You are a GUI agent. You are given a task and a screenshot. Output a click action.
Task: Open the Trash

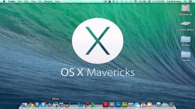[x=171, y=105]
